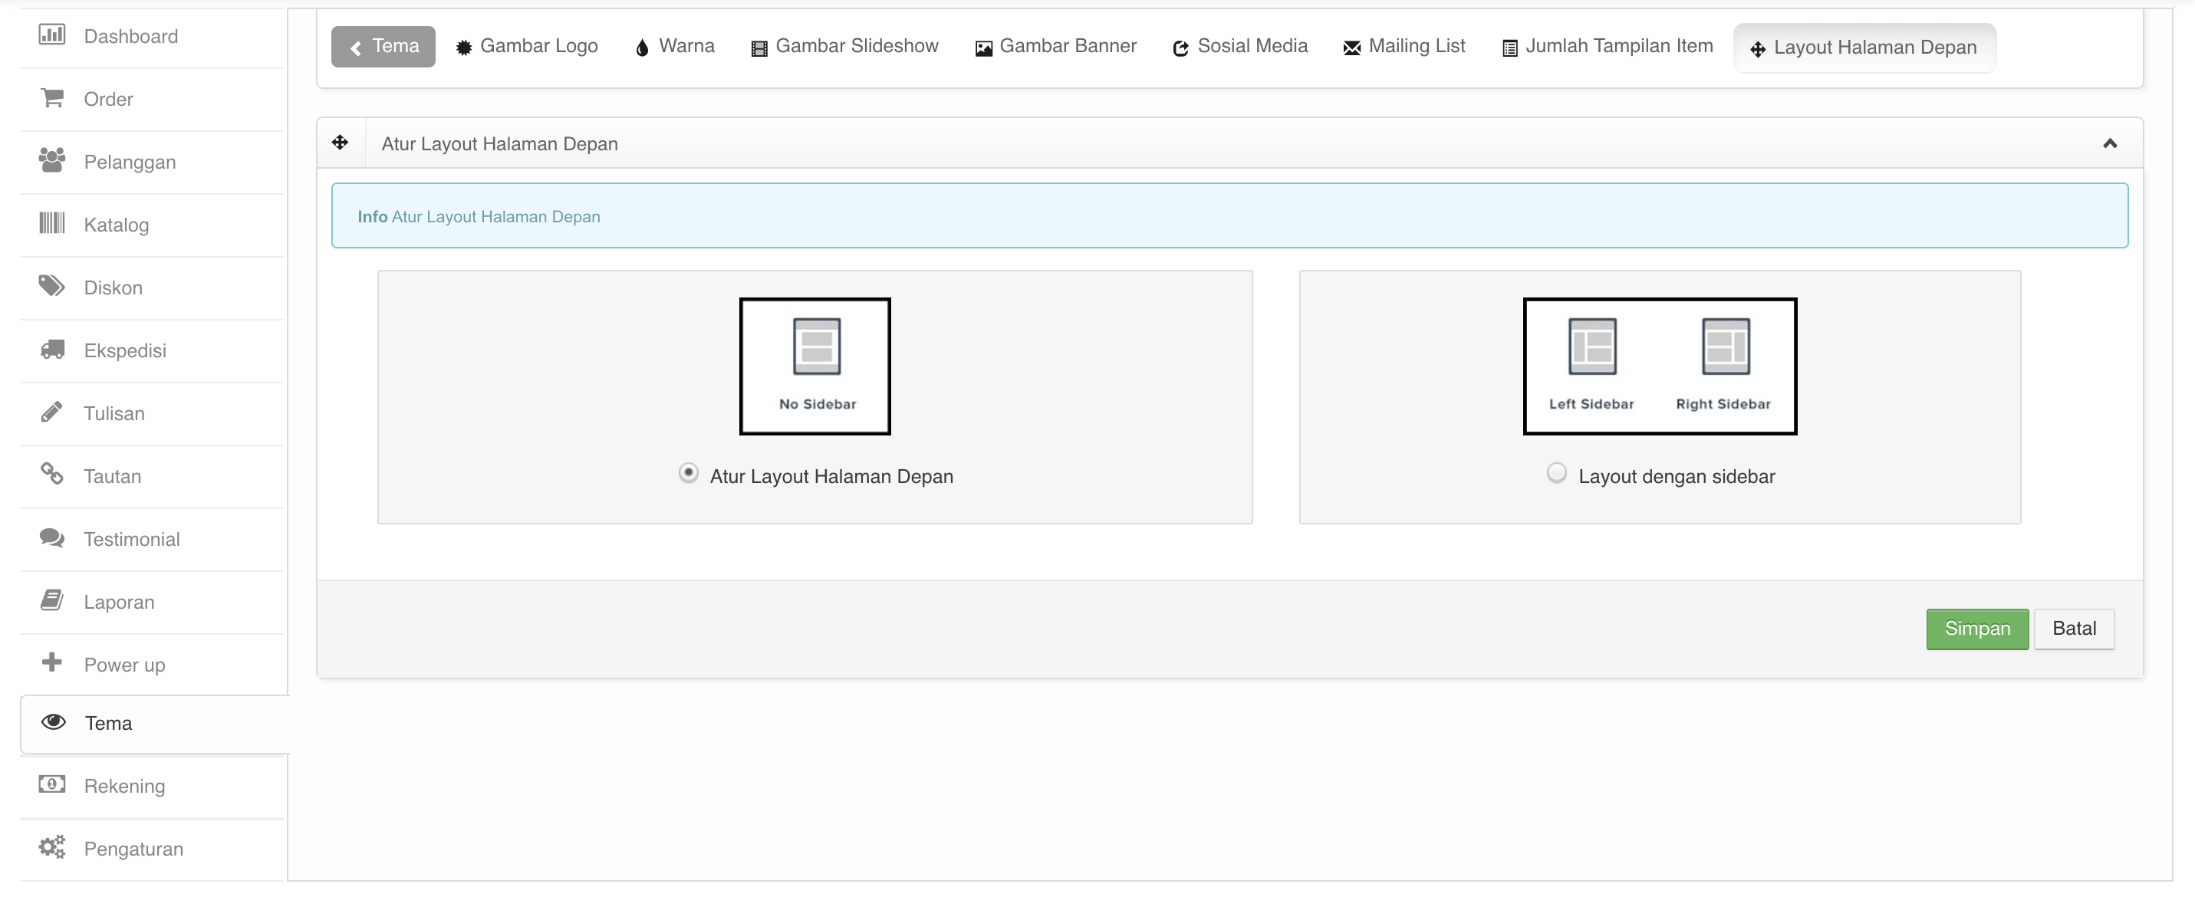This screenshot has height=920, width=2195.
Task: Click the No Sidebar layout thumbnail
Action: [x=815, y=366]
